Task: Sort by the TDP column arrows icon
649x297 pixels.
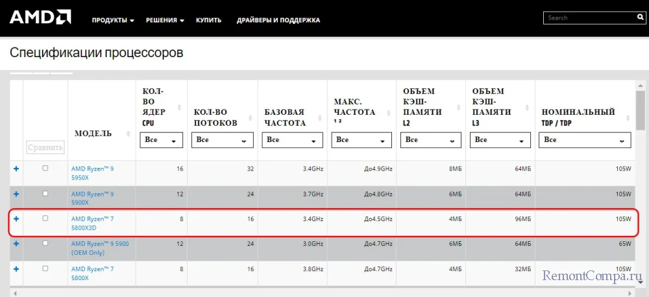Action: click(x=628, y=117)
